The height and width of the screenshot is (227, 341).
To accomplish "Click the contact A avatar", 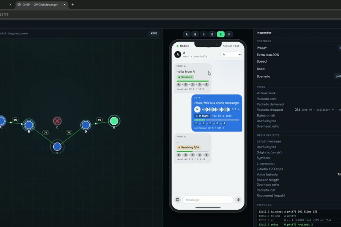I will (x=178, y=55).
